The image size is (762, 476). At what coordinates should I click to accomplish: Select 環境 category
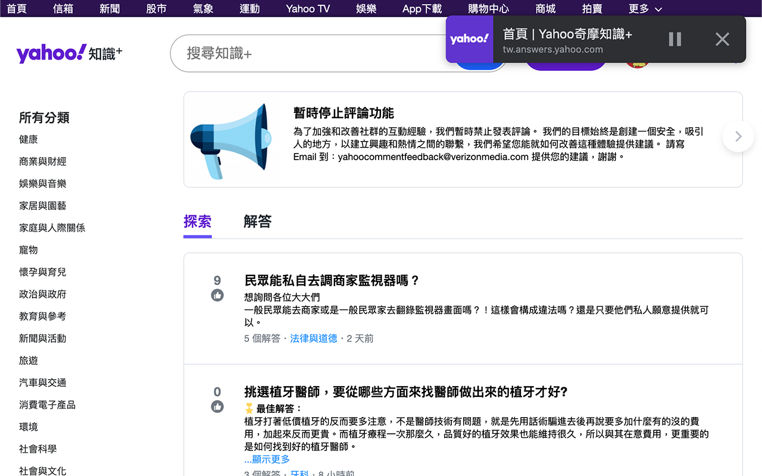[x=29, y=427]
